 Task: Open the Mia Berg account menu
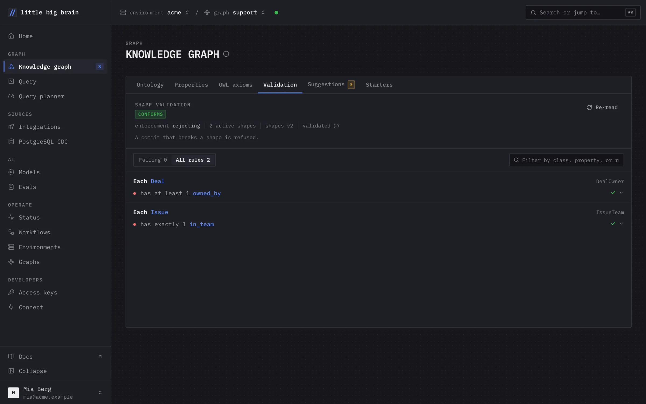(x=55, y=392)
